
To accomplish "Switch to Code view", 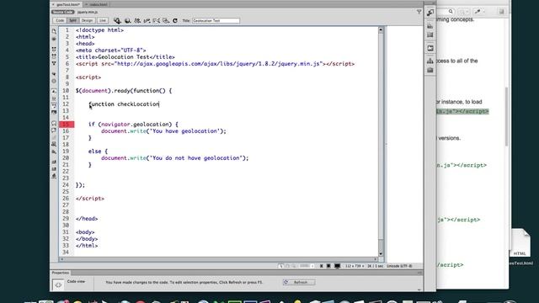I will [60, 20].
